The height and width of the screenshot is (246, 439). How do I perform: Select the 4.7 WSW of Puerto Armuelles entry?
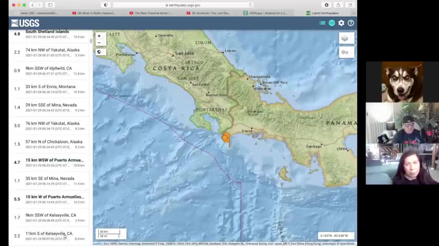(49, 162)
